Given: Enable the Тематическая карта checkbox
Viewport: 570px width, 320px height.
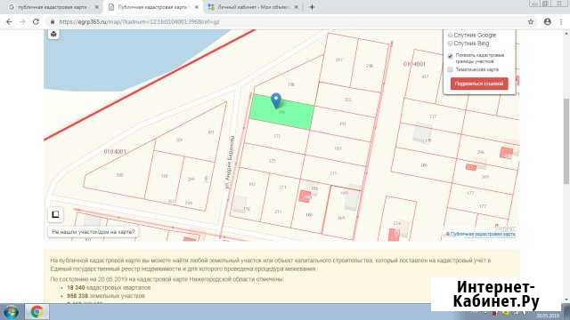Looking at the screenshot, I should (450, 69).
